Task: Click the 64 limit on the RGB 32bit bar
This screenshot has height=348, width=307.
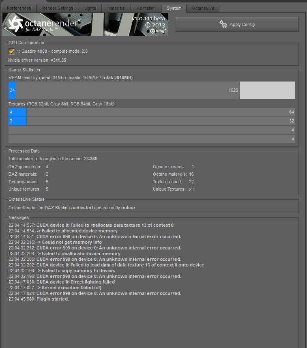Action: click(292, 112)
